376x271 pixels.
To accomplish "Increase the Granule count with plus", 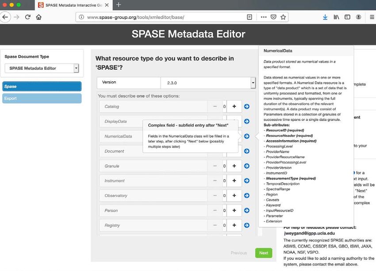I will click(234, 166).
